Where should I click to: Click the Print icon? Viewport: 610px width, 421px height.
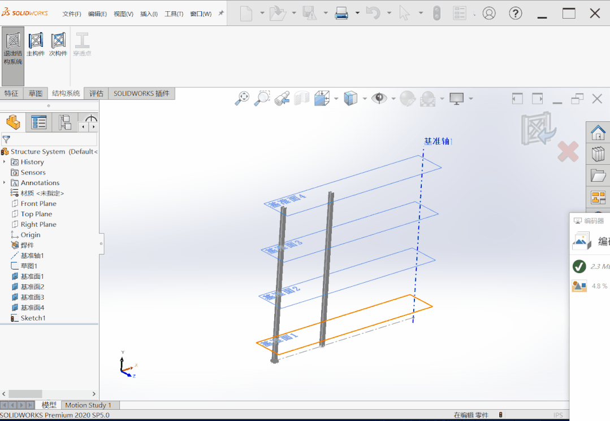341,13
